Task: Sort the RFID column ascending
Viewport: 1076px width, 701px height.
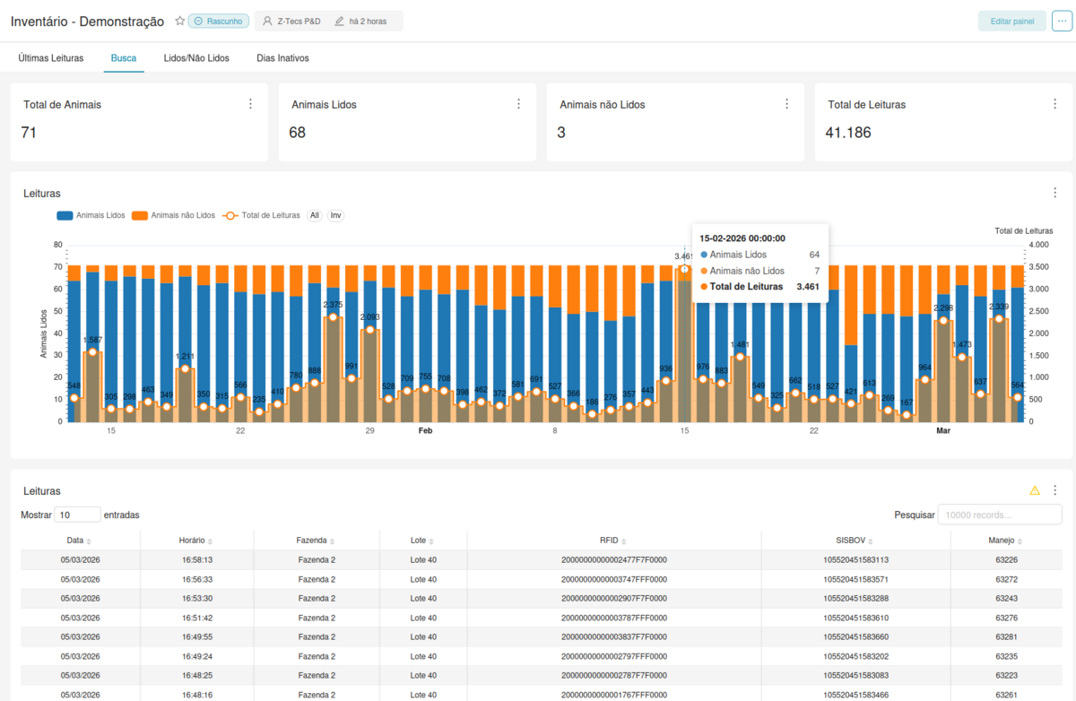Action: [x=612, y=541]
